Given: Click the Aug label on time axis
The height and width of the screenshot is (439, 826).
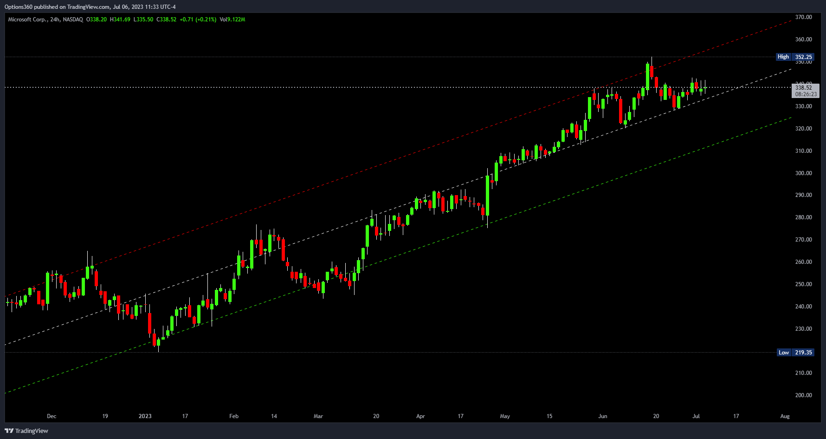Looking at the screenshot, I should tap(785, 416).
